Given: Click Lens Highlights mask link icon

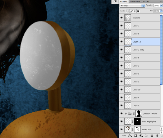Looking at the screenshot, I should coord(133,122).
